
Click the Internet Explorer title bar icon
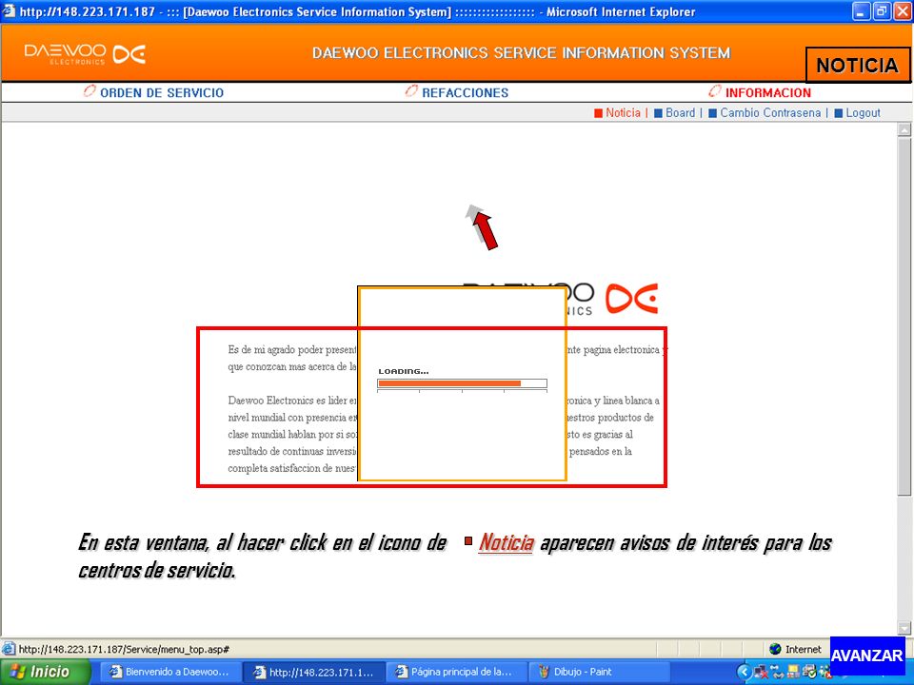(9, 11)
